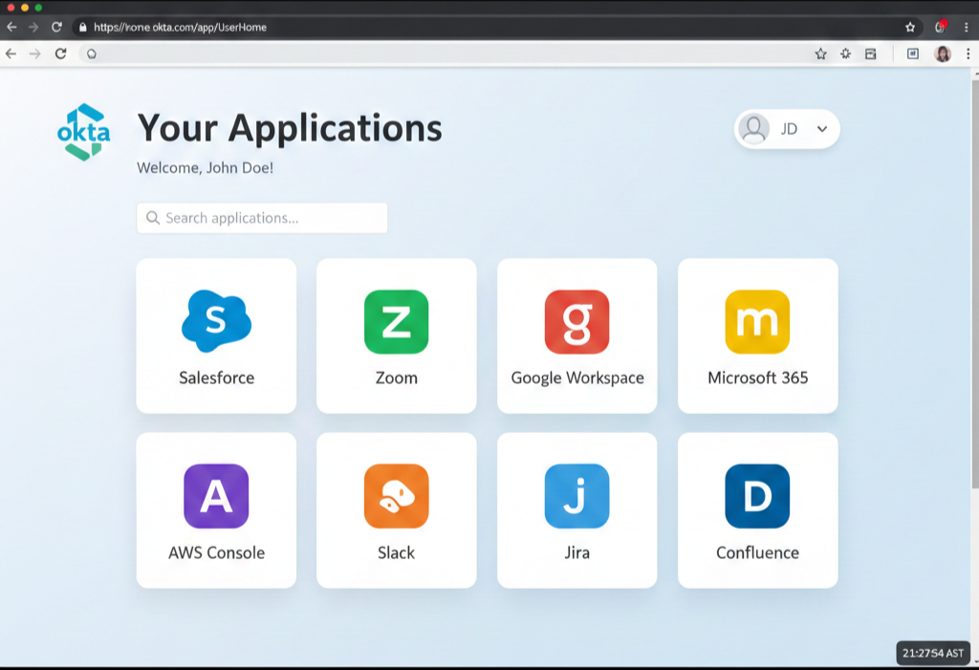The width and height of the screenshot is (979, 670).
Task: Click the user avatar in JD account pill
Action: pos(754,129)
